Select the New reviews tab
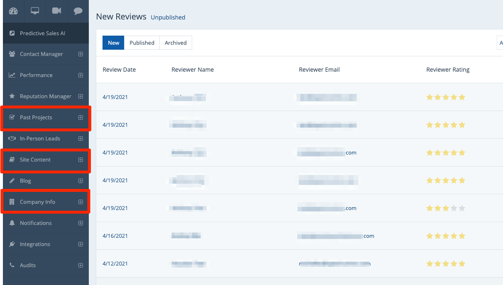 pyautogui.click(x=113, y=43)
